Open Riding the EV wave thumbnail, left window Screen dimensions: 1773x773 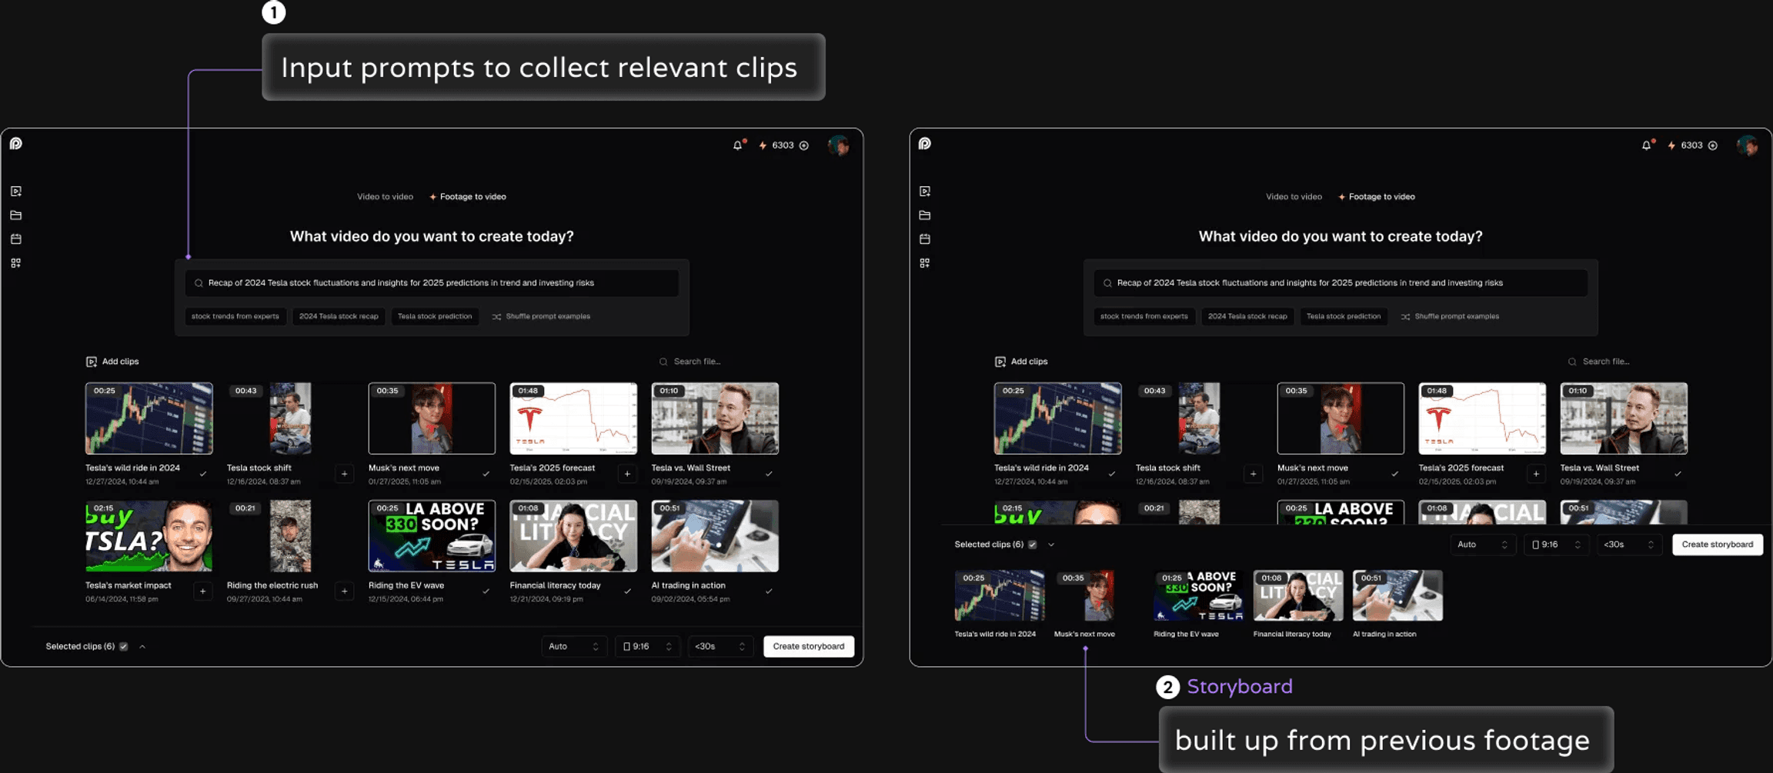432,536
